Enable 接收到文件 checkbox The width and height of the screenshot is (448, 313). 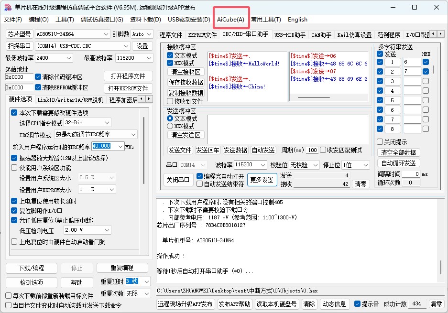click(x=170, y=101)
